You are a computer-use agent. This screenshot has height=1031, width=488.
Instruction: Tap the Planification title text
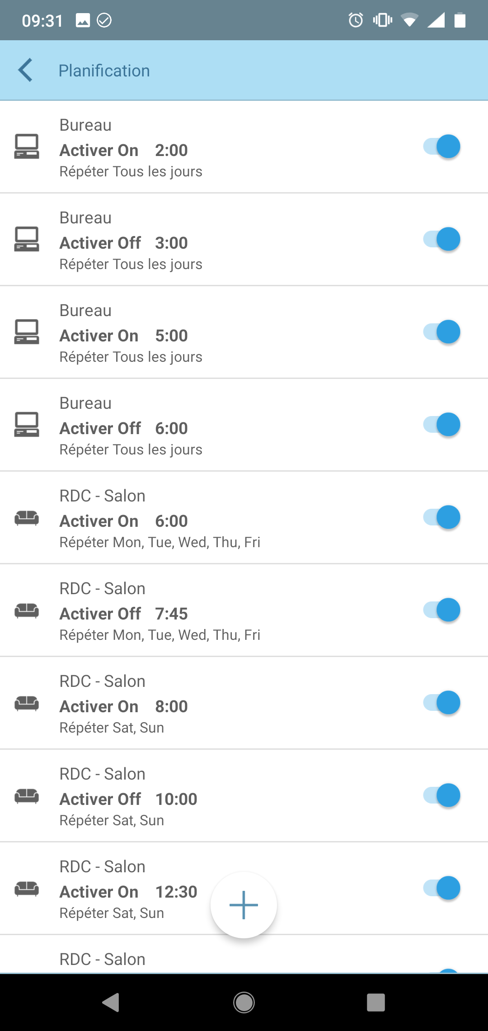pos(104,71)
